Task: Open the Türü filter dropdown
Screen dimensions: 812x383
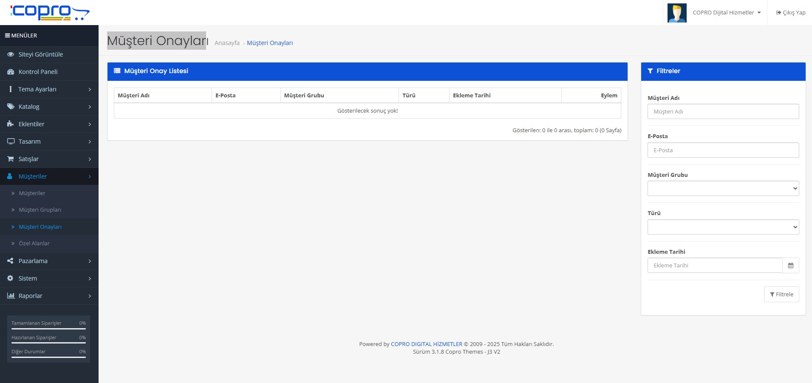Action: [723, 227]
